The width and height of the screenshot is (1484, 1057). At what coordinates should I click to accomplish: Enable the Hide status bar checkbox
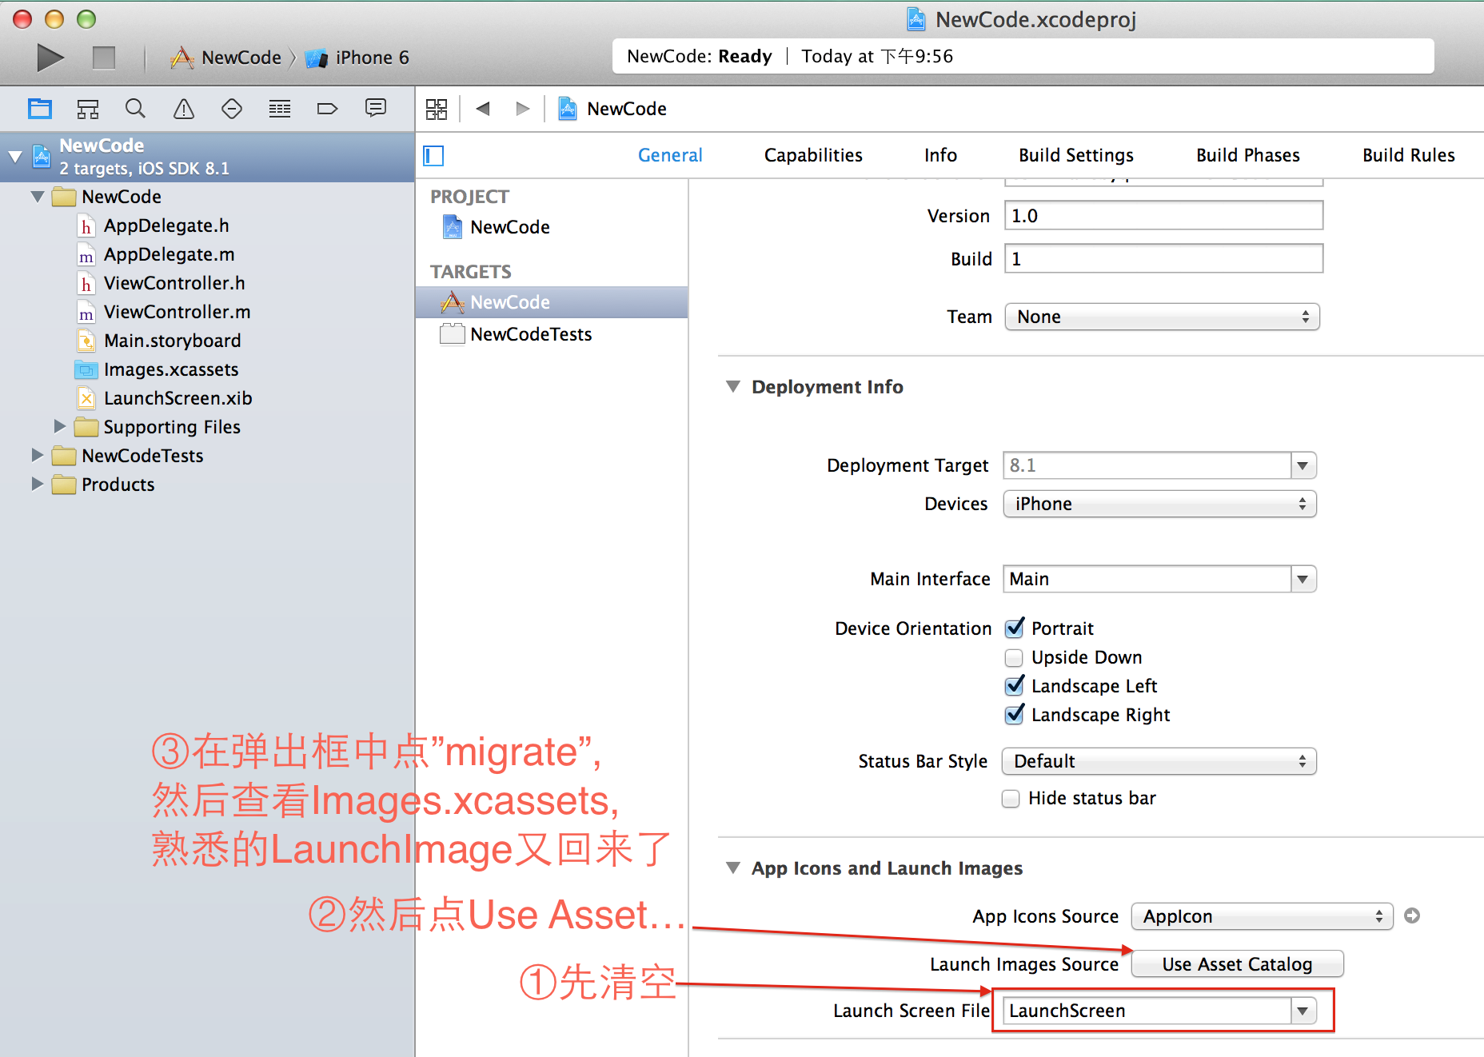[1011, 798]
